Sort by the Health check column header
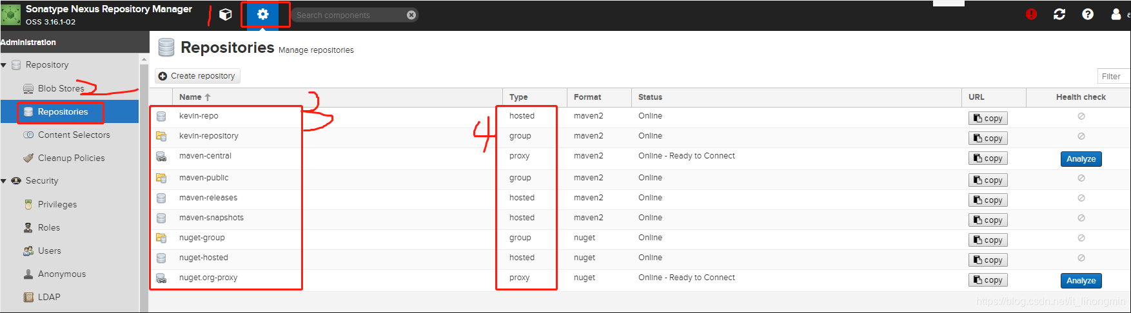The image size is (1131, 313). pyautogui.click(x=1081, y=97)
